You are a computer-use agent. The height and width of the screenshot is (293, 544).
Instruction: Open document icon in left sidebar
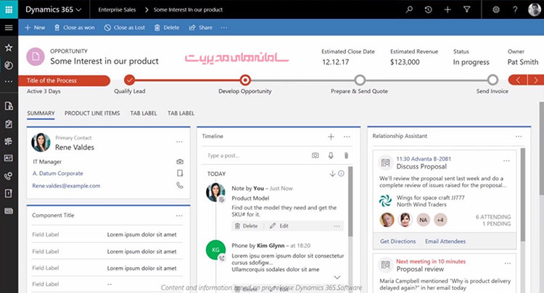pos(9,106)
